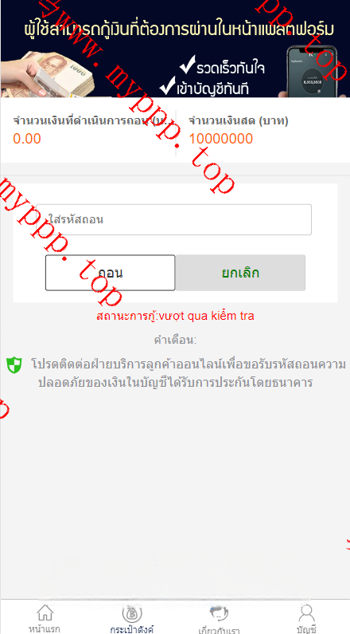This screenshot has height=634, width=350.
Task: Click the ถอน withdraw button
Action: pos(110,273)
